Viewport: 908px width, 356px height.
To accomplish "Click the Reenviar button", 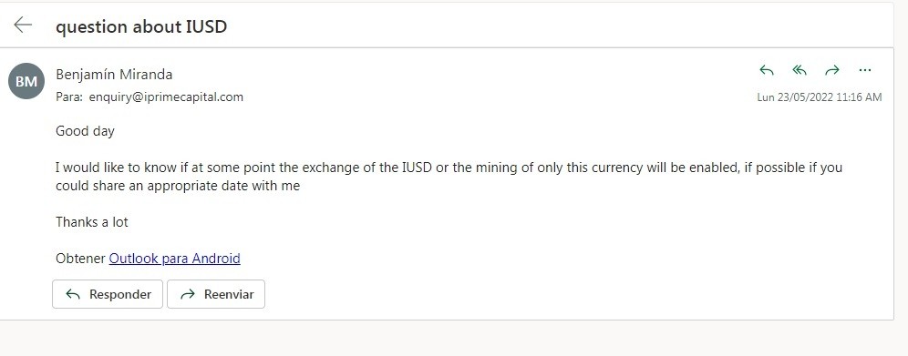I will 216,294.
